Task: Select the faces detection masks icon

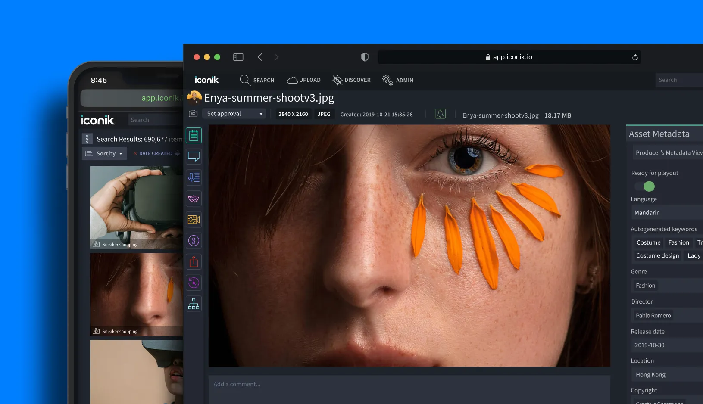Action: (x=194, y=198)
